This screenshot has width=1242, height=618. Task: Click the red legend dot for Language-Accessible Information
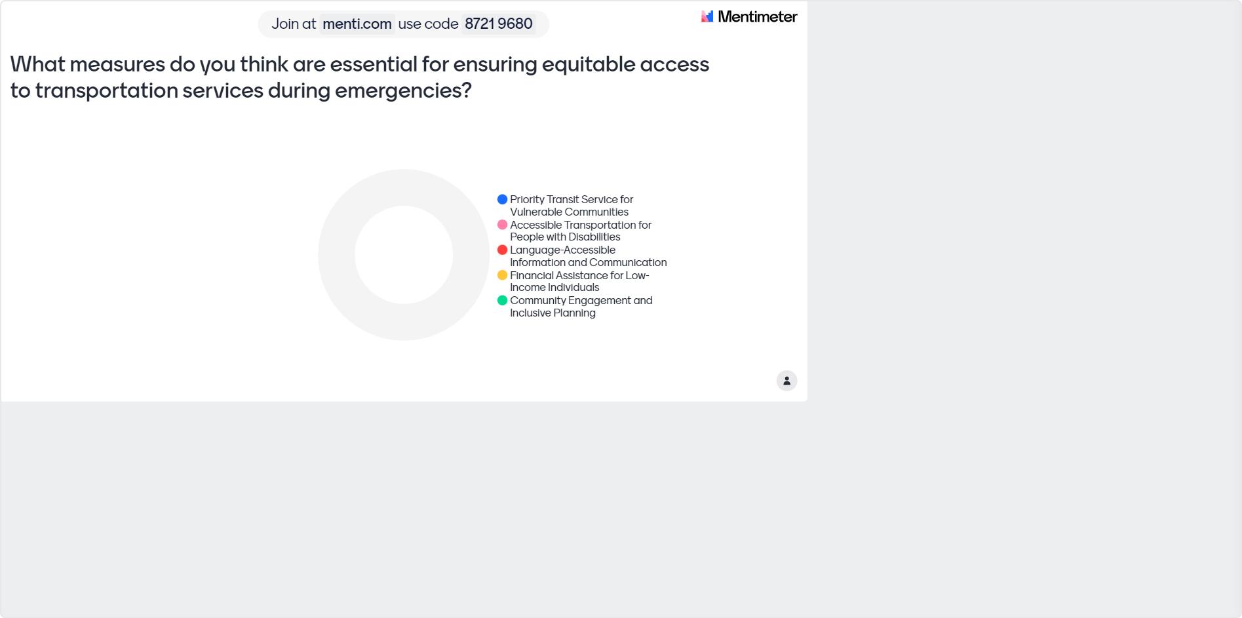tap(502, 250)
